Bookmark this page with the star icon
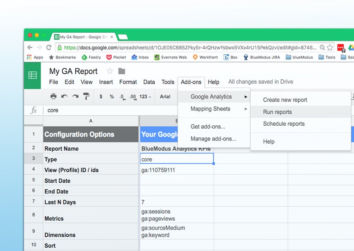354x251 pixels. click(330, 47)
